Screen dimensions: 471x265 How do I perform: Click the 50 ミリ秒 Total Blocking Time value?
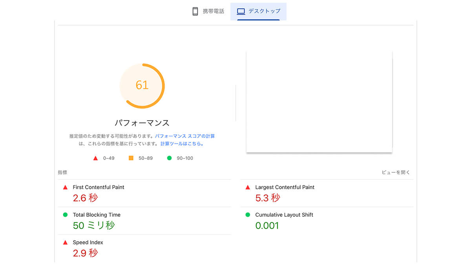(94, 225)
